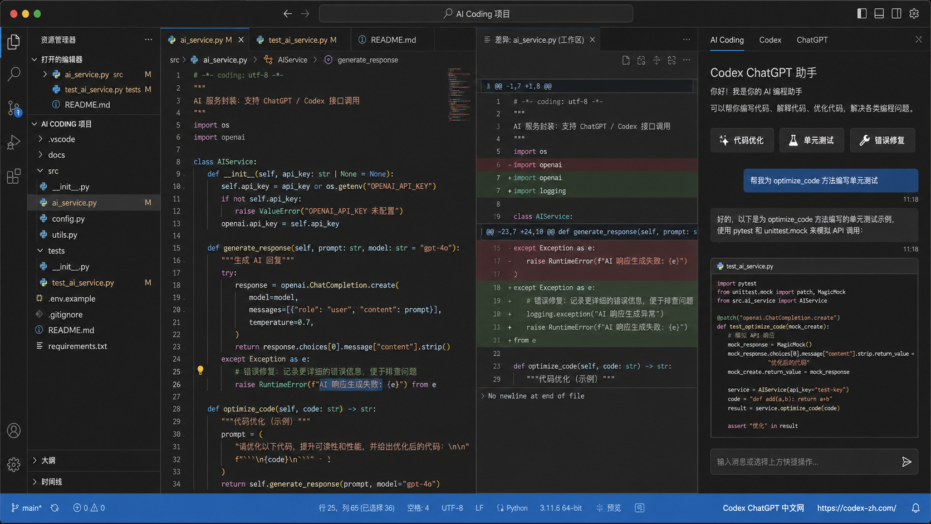Open the Explorer view in activity bar
931x524 pixels.
14,42
